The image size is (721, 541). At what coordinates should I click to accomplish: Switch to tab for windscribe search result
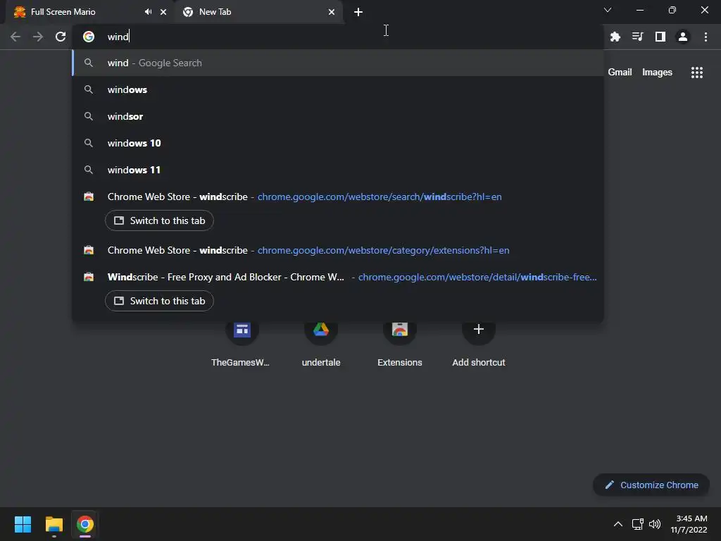pos(159,220)
